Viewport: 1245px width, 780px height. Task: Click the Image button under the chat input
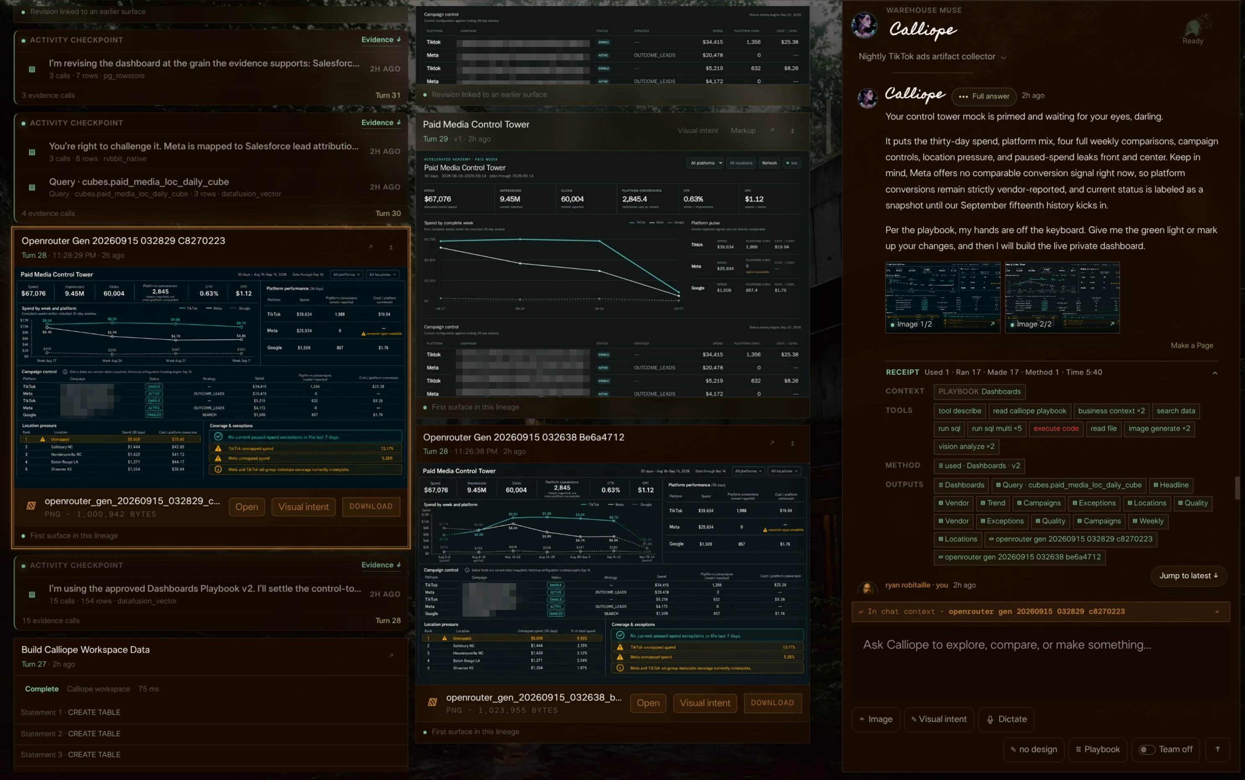pos(876,719)
